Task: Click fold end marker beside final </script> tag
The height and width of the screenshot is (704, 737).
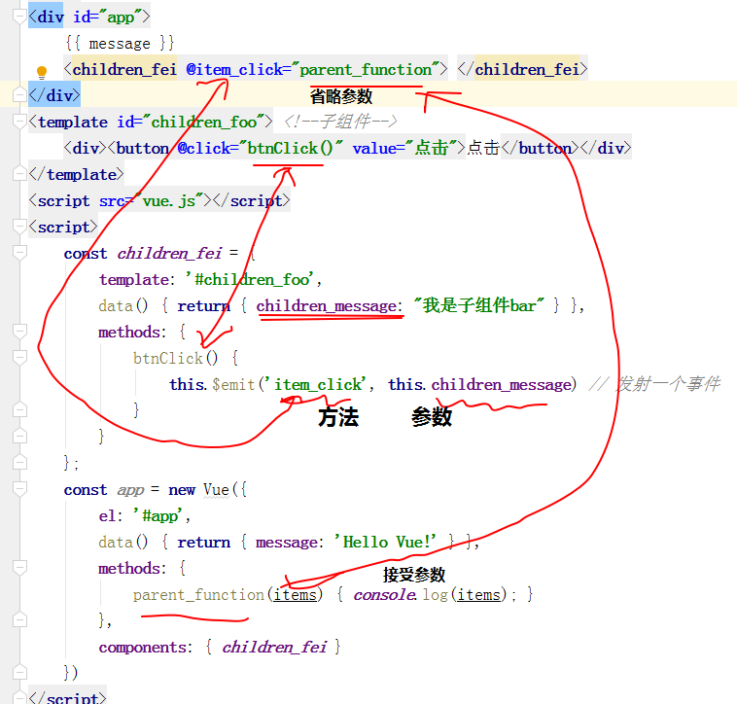Action: point(19,698)
